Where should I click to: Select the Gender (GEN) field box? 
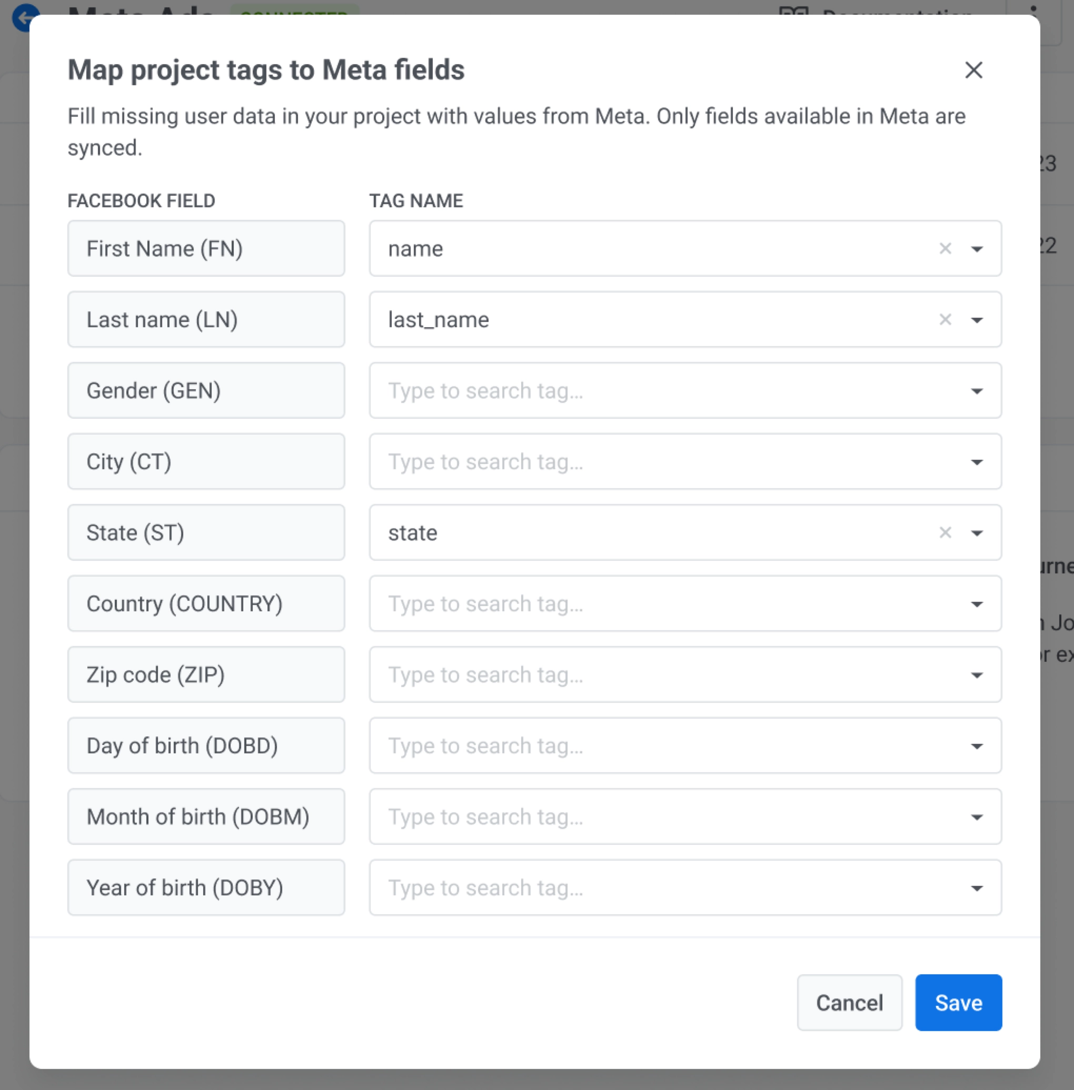pos(206,390)
